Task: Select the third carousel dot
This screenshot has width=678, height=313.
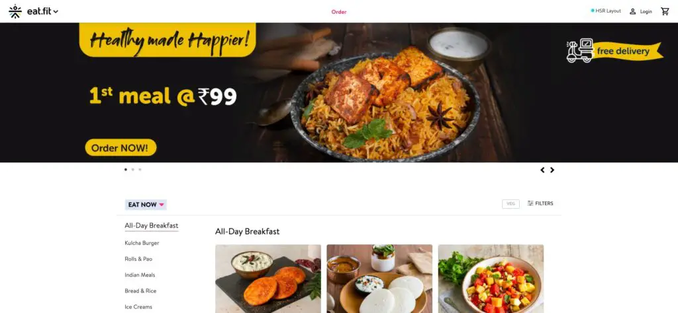Action: coord(140,170)
